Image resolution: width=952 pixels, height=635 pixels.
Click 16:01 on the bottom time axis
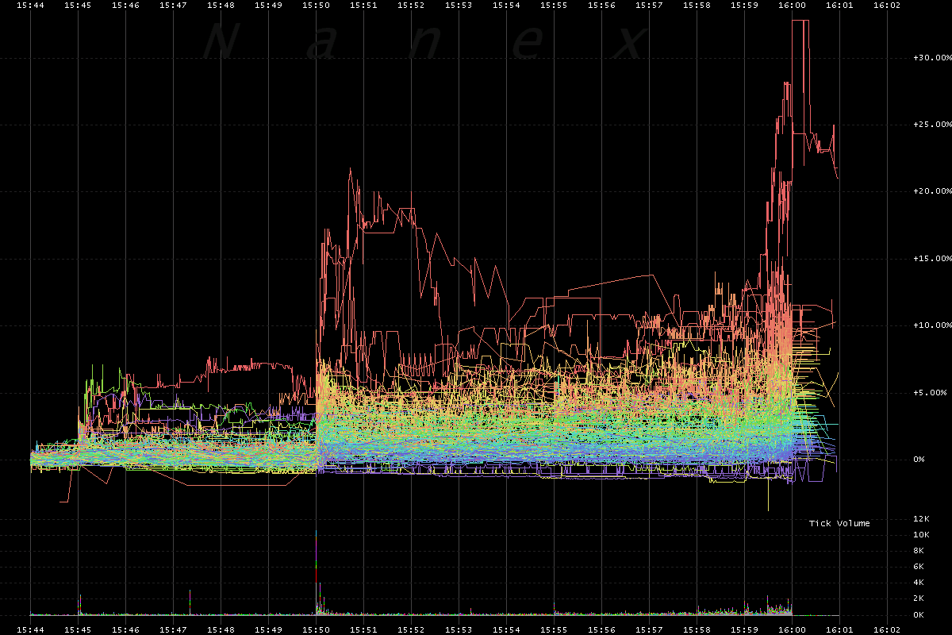pos(839,629)
